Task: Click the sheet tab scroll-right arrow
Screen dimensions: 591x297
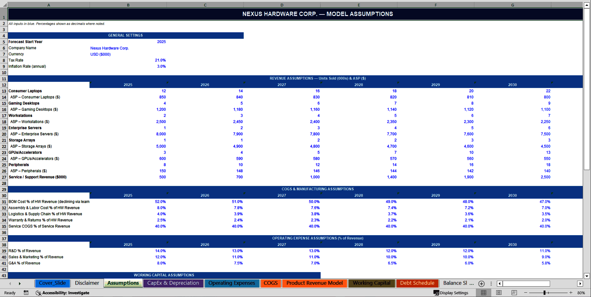Action: [x=20, y=283]
